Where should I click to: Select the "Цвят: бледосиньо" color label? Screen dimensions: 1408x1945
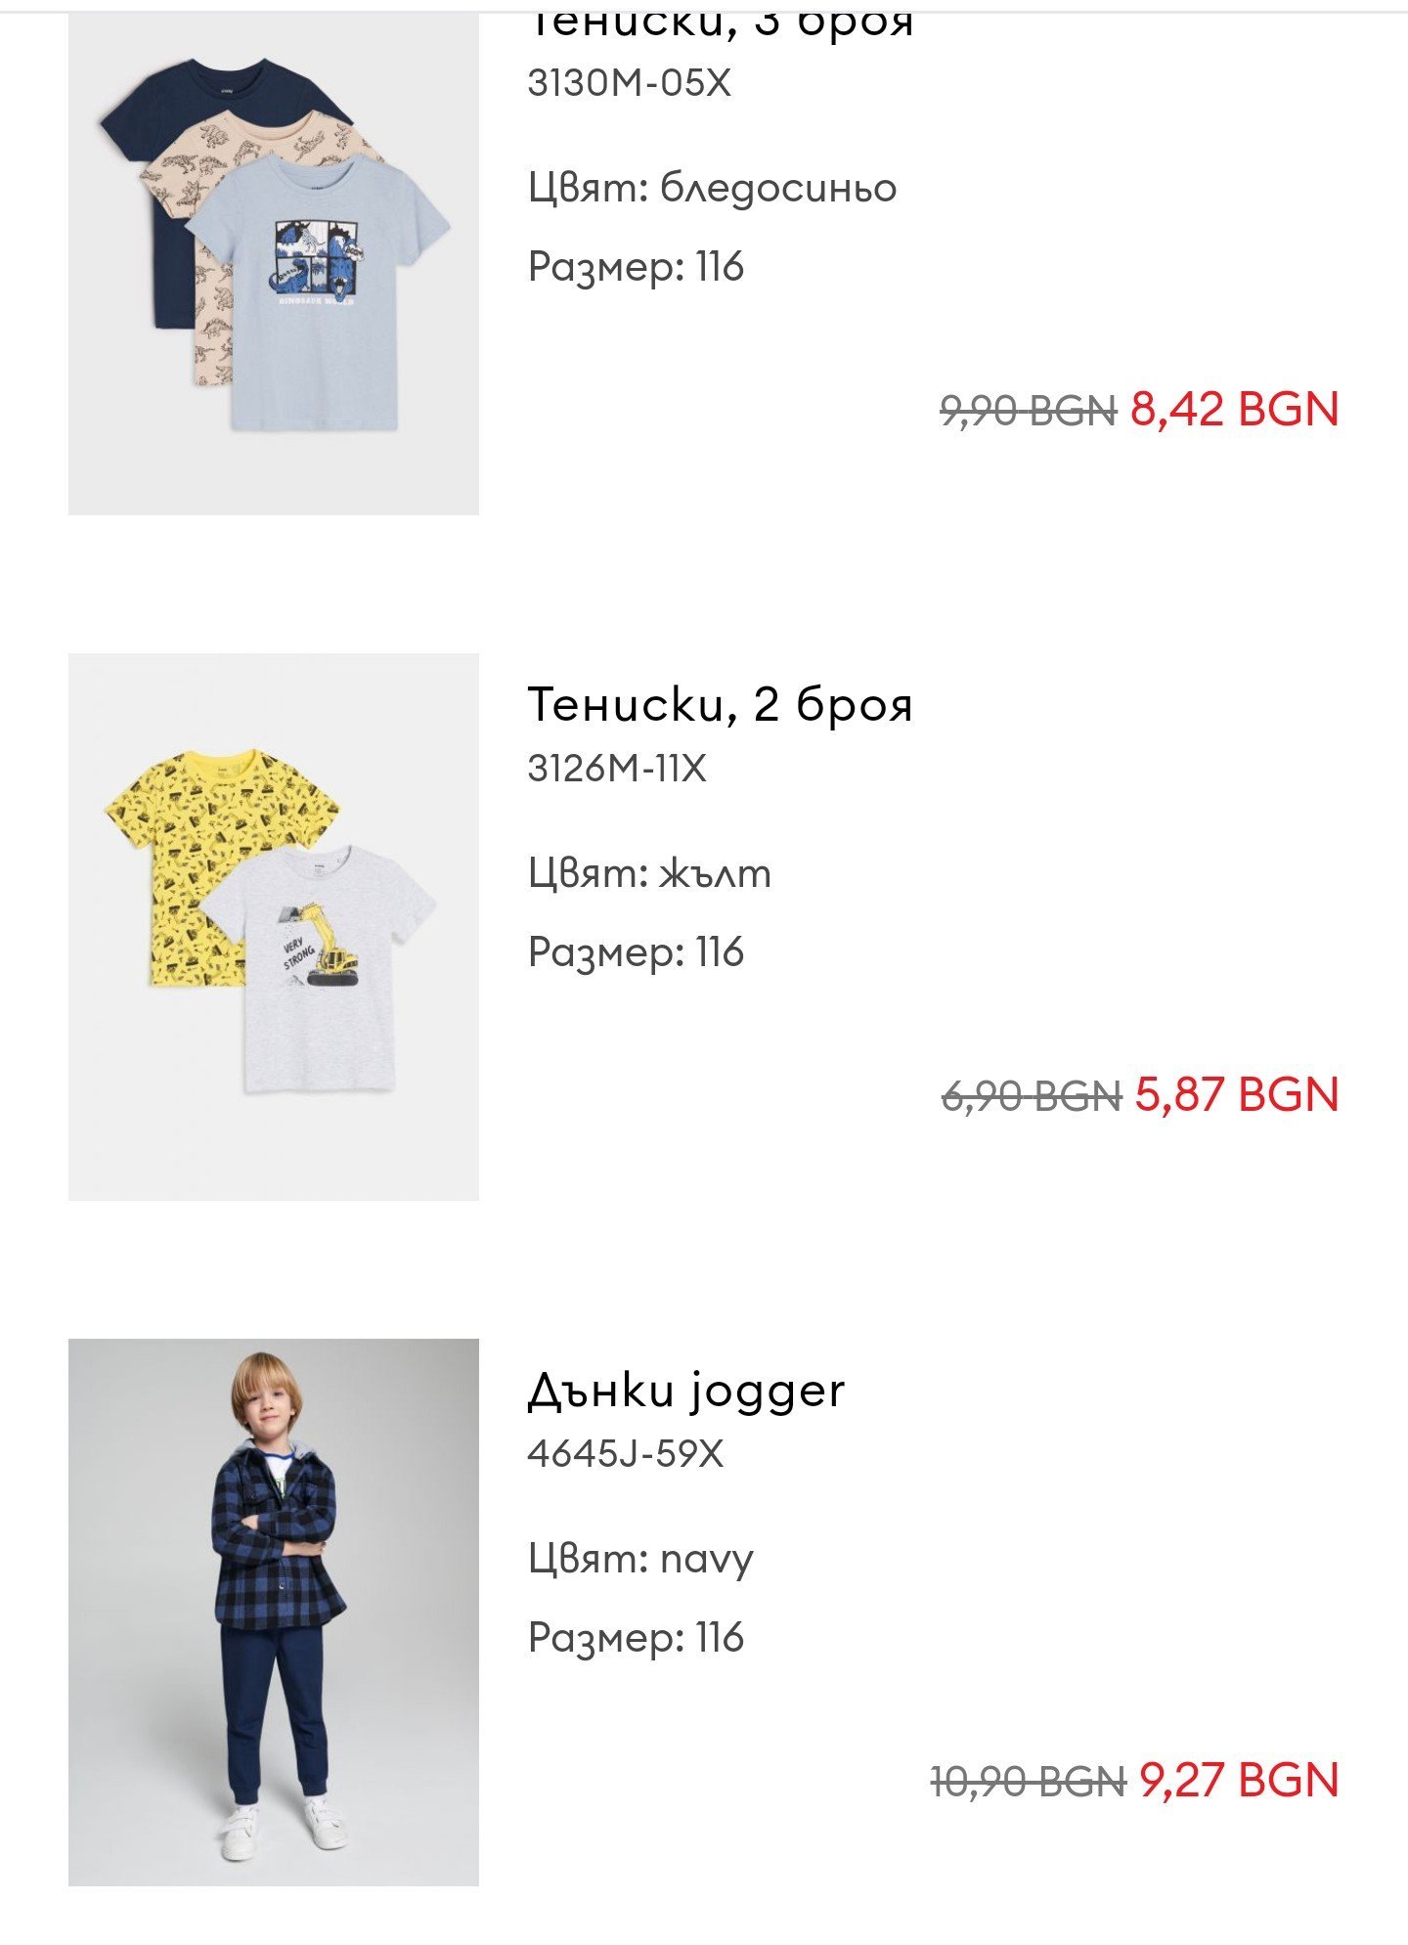point(712,187)
